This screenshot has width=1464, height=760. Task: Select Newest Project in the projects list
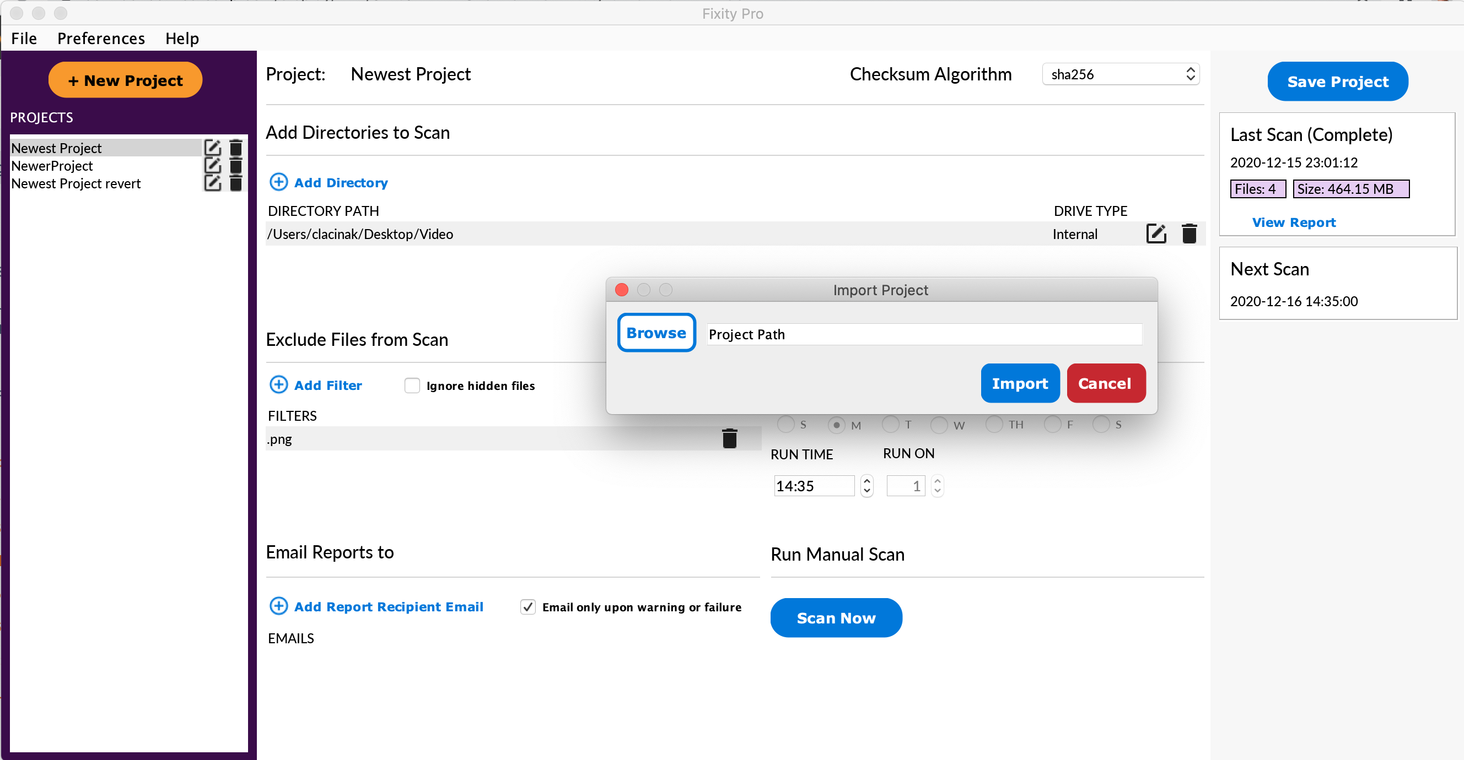[105, 148]
